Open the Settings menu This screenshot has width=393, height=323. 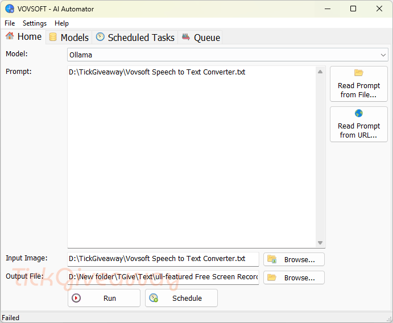[35, 23]
